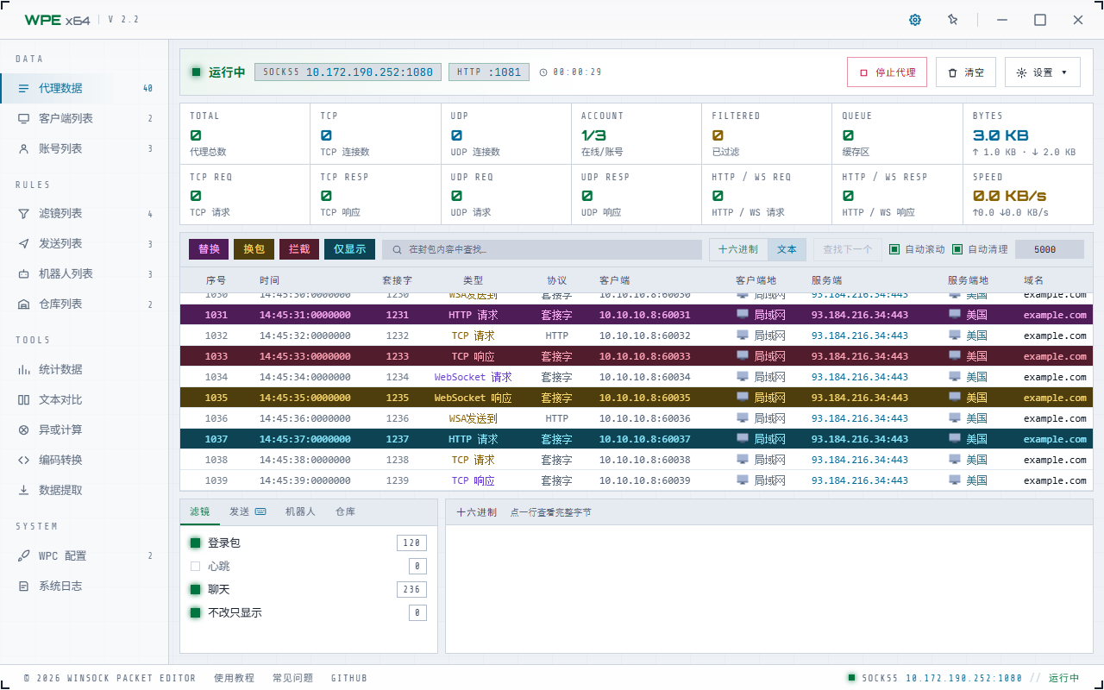Open the 使用教程 footer link
Viewport: 1104px width, 690px height.
[234, 678]
